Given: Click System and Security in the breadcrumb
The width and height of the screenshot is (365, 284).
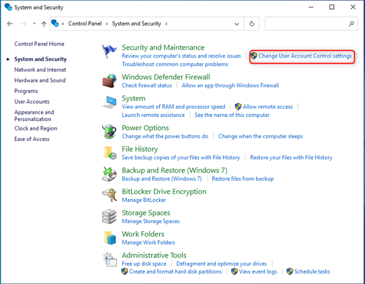Looking at the screenshot, I should [136, 24].
